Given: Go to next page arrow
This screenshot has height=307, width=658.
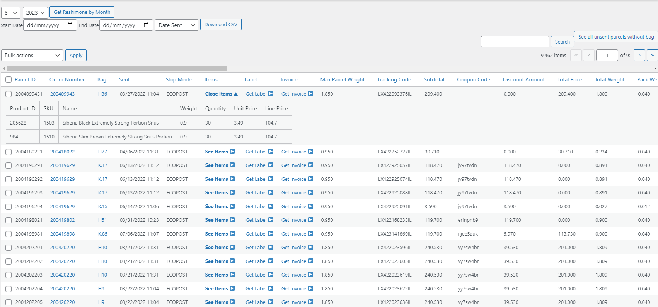Looking at the screenshot, I should pyautogui.click(x=639, y=55).
